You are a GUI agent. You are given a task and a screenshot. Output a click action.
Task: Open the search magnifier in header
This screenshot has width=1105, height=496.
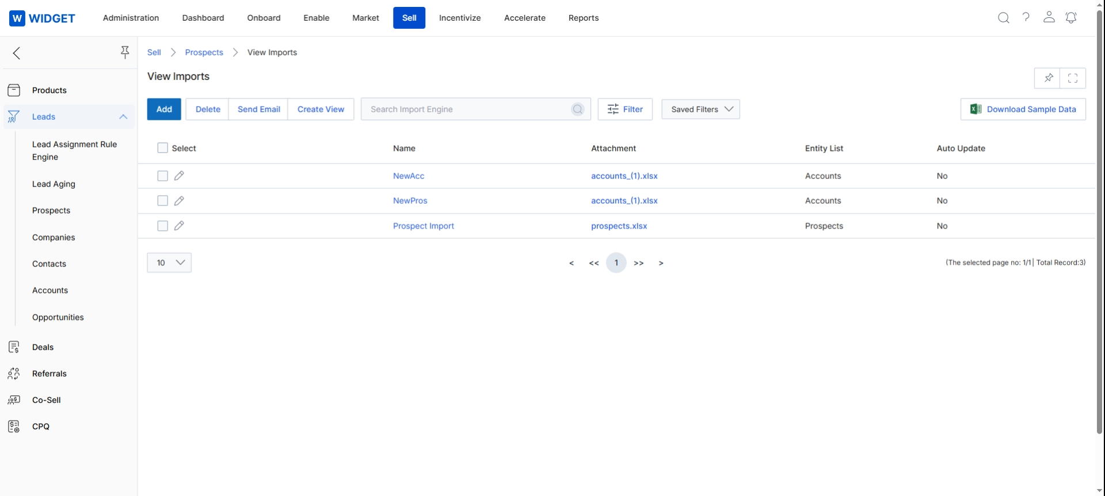pos(1004,18)
